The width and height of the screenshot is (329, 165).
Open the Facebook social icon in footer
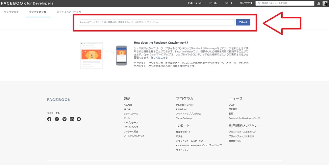(49, 119)
